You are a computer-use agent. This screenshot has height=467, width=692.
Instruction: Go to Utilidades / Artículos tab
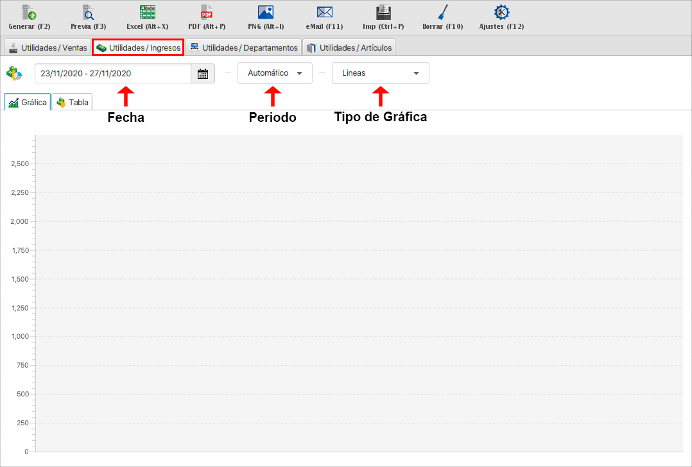pyautogui.click(x=349, y=47)
